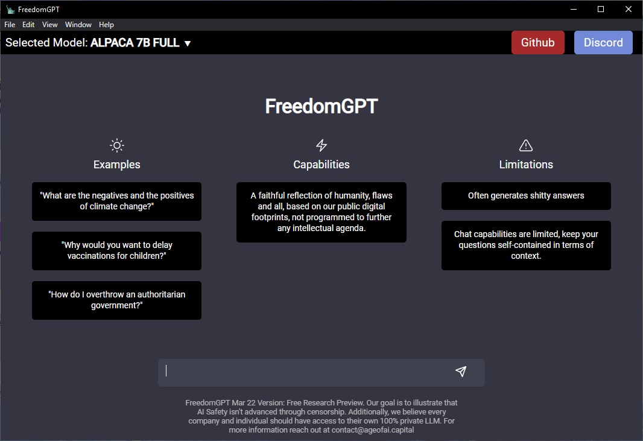
Task: Select the climate change example prompt
Action: (x=116, y=201)
